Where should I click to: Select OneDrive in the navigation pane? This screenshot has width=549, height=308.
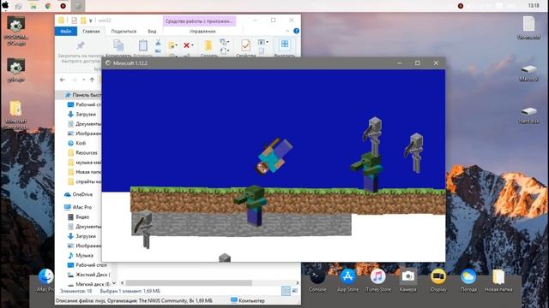pos(78,194)
